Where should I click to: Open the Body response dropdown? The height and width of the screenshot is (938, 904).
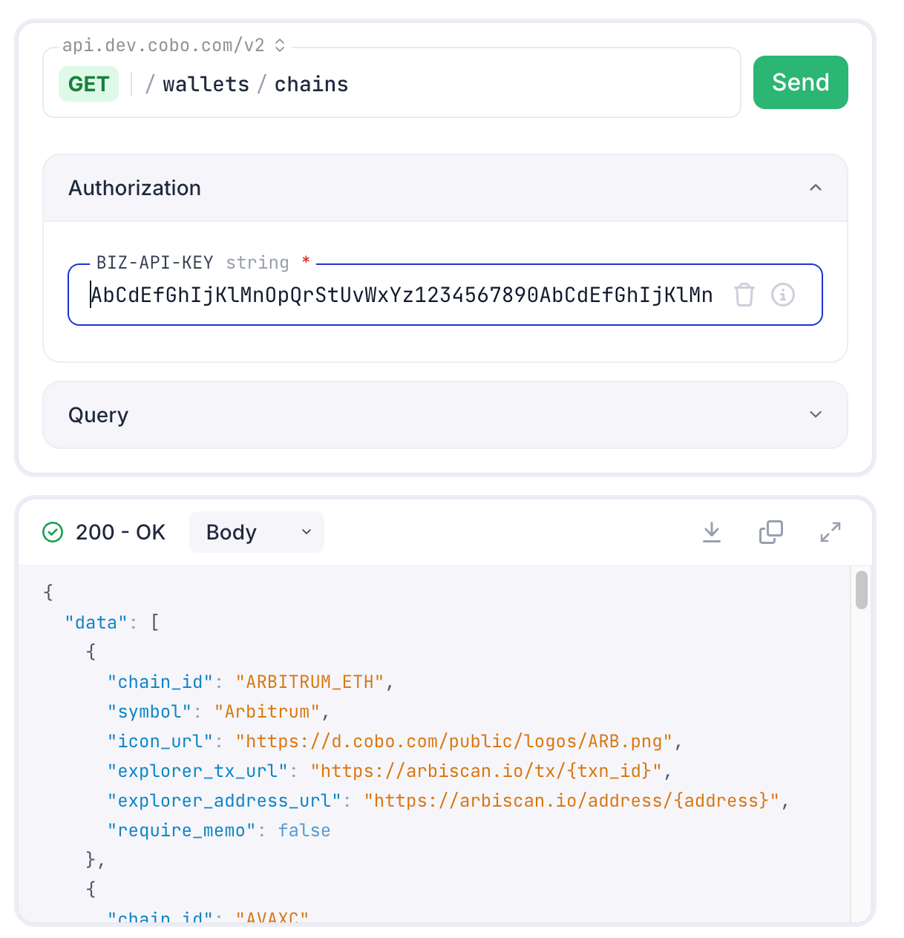[x=257, y=532]
